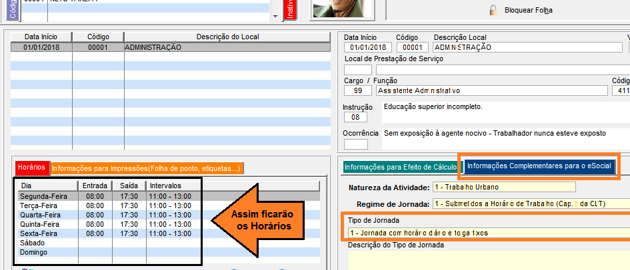This screenshot has height=270, width=630.
Task: Click the Educação superior incompleto description text
Action: (x=433, y=107)
